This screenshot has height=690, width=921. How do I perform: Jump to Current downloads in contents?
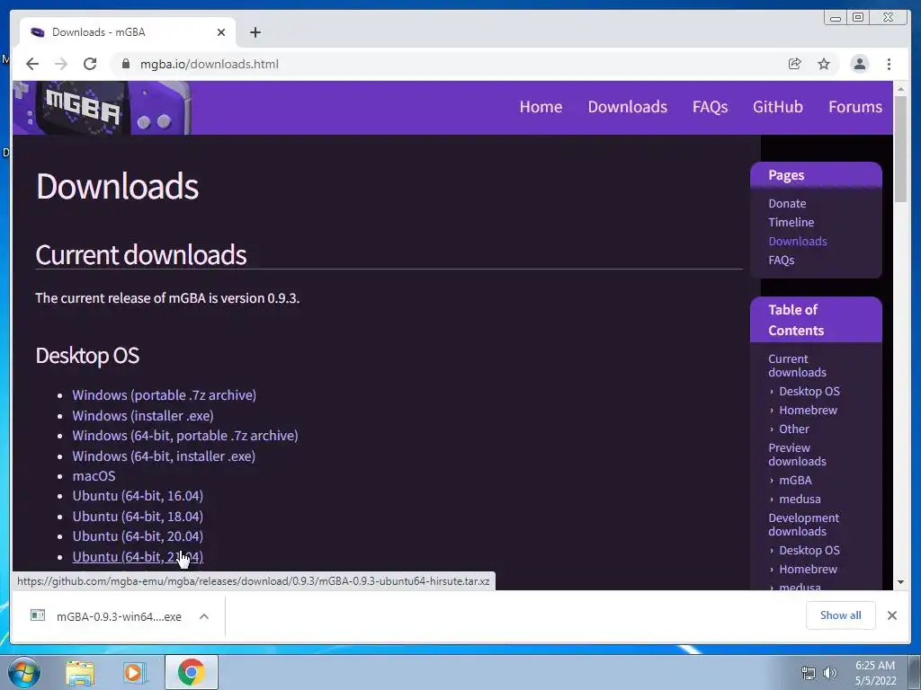pos(797,366)
